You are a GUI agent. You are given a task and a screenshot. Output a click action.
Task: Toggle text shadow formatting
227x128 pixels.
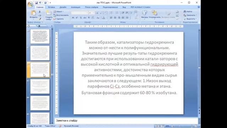(89, 18)
